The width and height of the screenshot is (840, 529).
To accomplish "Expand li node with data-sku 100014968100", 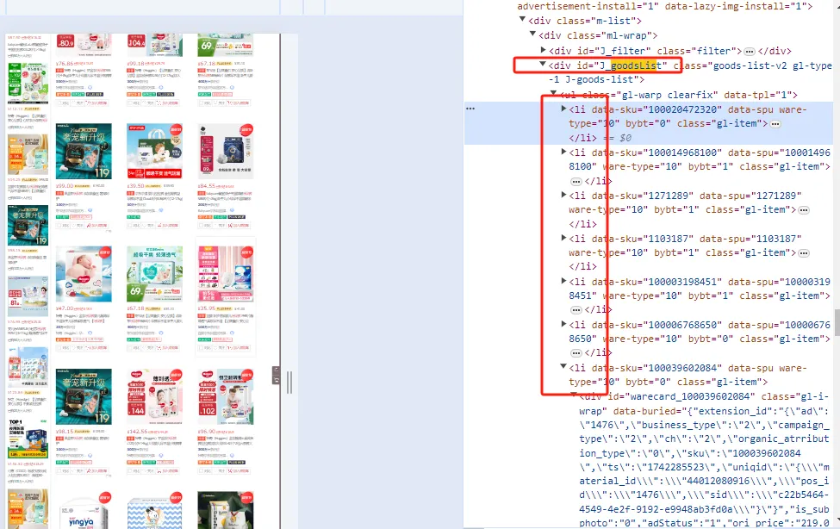I will 563,152.
